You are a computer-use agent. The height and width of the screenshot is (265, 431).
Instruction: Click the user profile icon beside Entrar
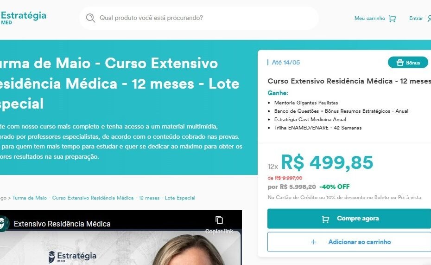(429, 19)
